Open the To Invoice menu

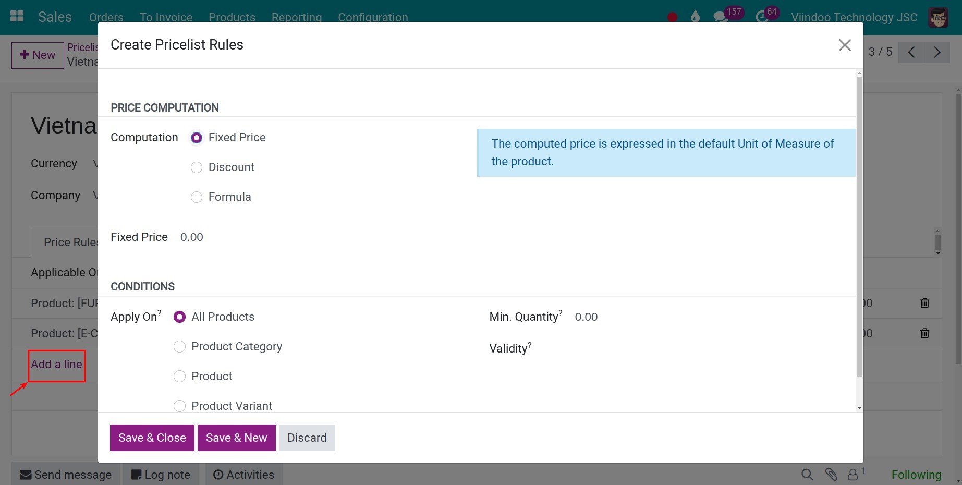click(166, 17)
